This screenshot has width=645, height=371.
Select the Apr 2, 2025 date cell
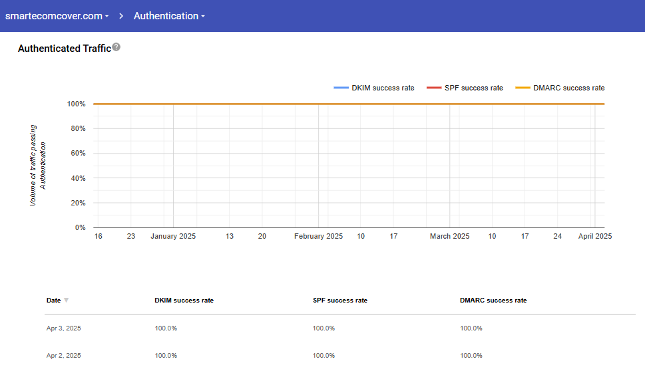tap(64, 356)
